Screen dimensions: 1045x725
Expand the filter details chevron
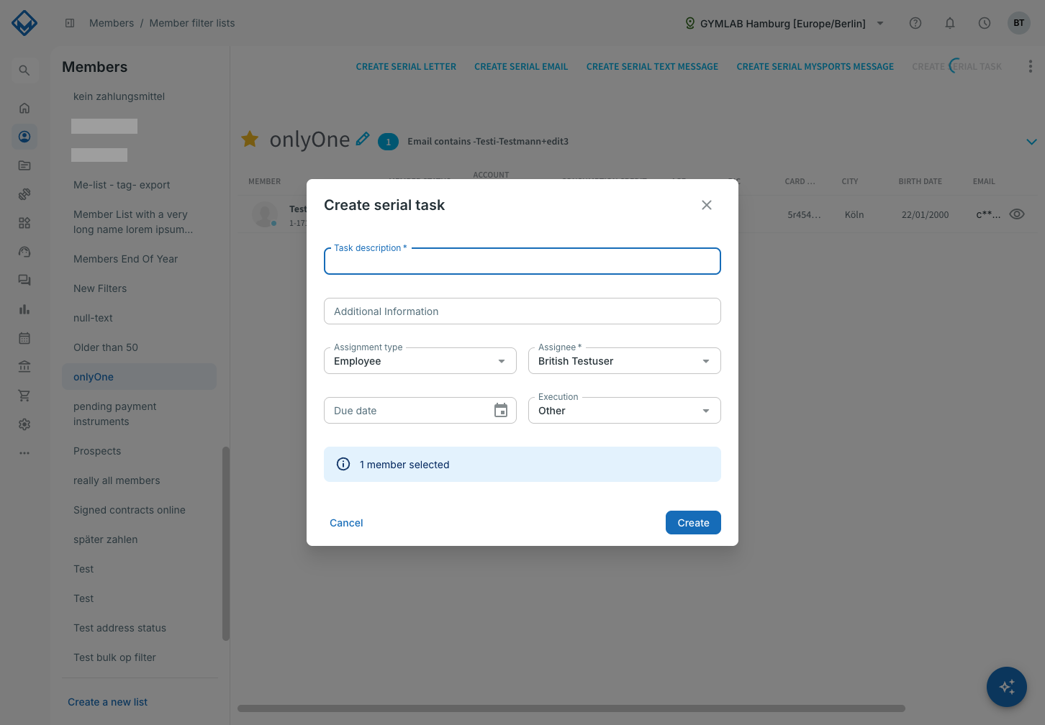pyautogui.click(x=1031, y=142)
